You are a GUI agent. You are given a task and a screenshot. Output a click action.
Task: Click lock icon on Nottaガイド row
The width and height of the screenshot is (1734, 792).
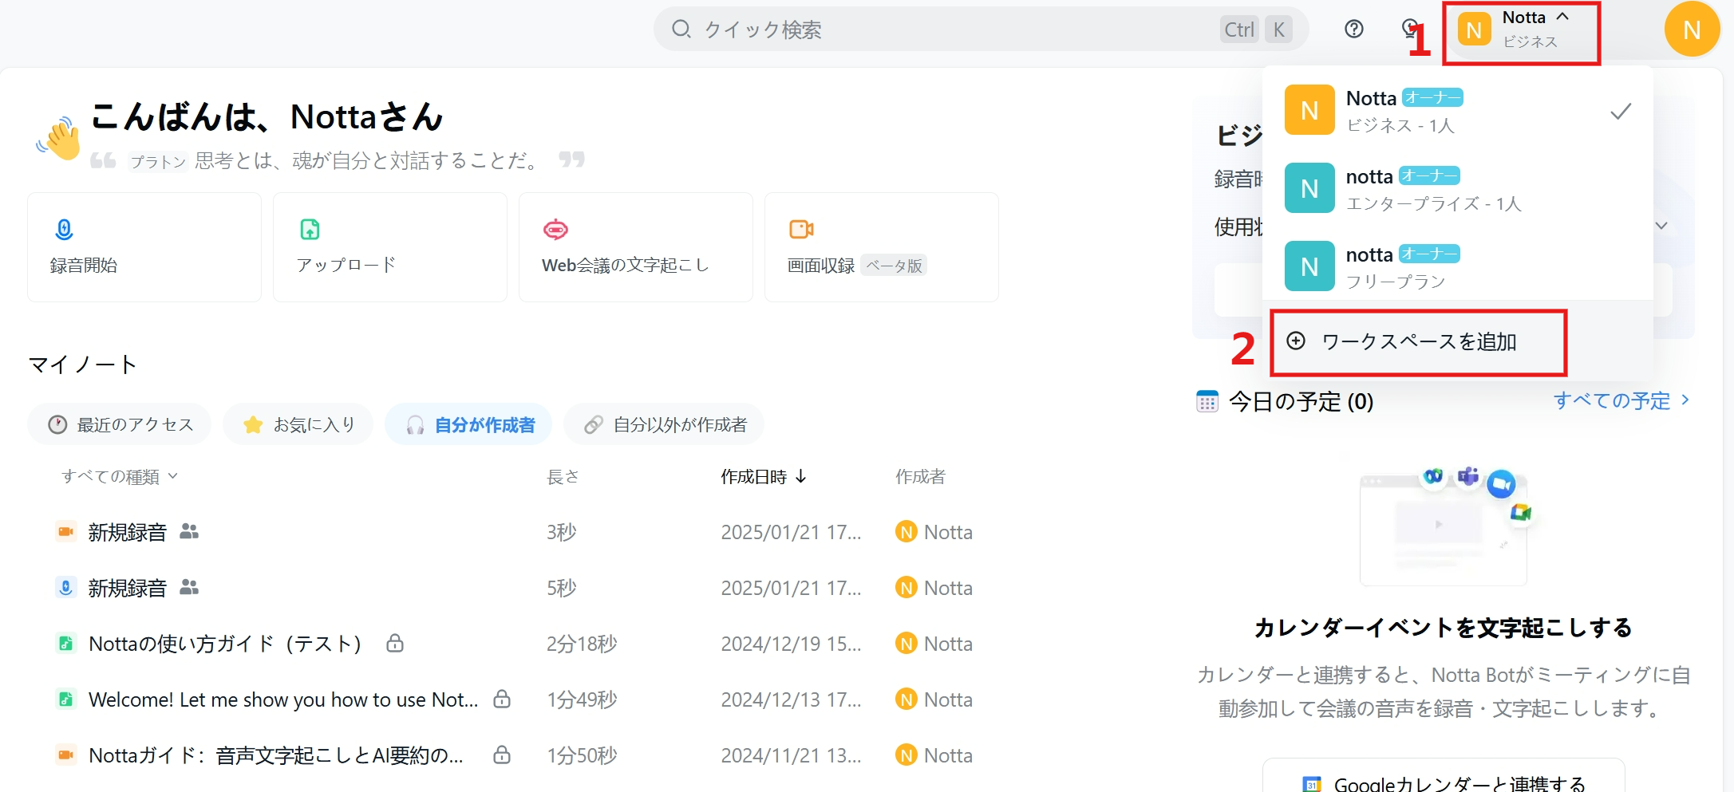click(502, 755)
